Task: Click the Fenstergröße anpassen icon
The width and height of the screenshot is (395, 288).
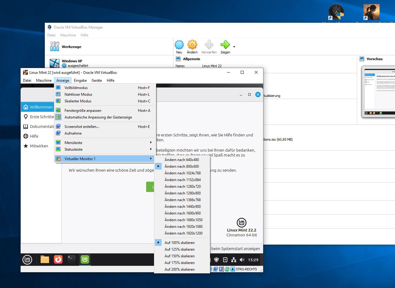Action: tap(58, 110)
